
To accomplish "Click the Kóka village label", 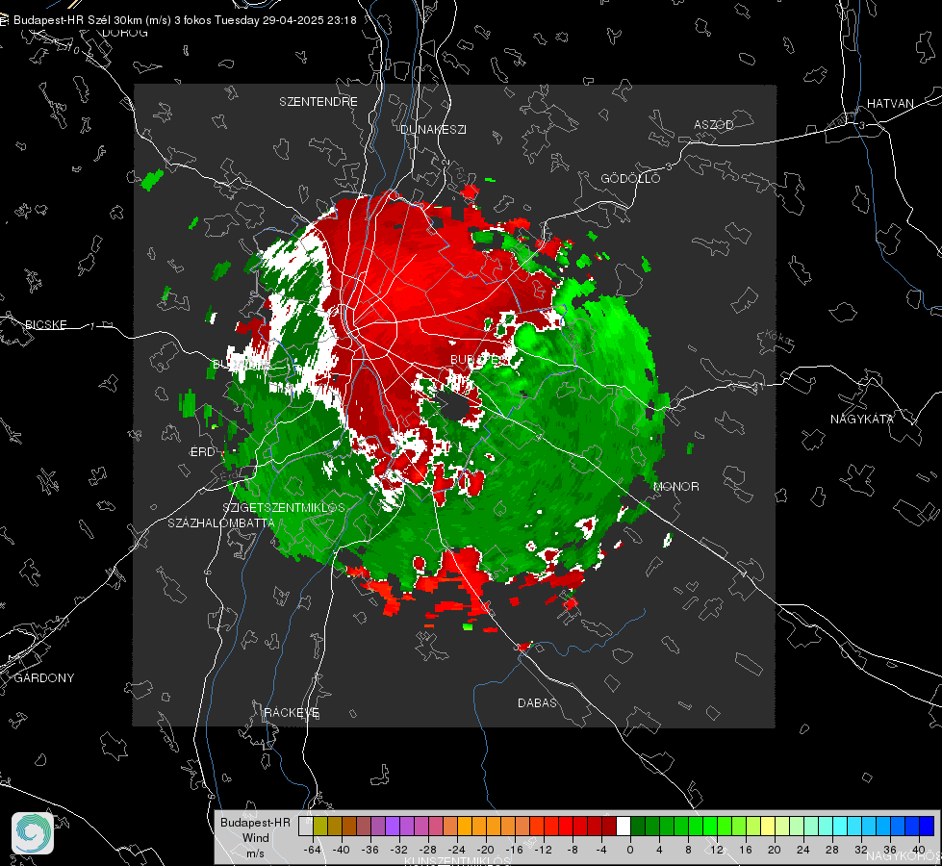I will (779, 339).
